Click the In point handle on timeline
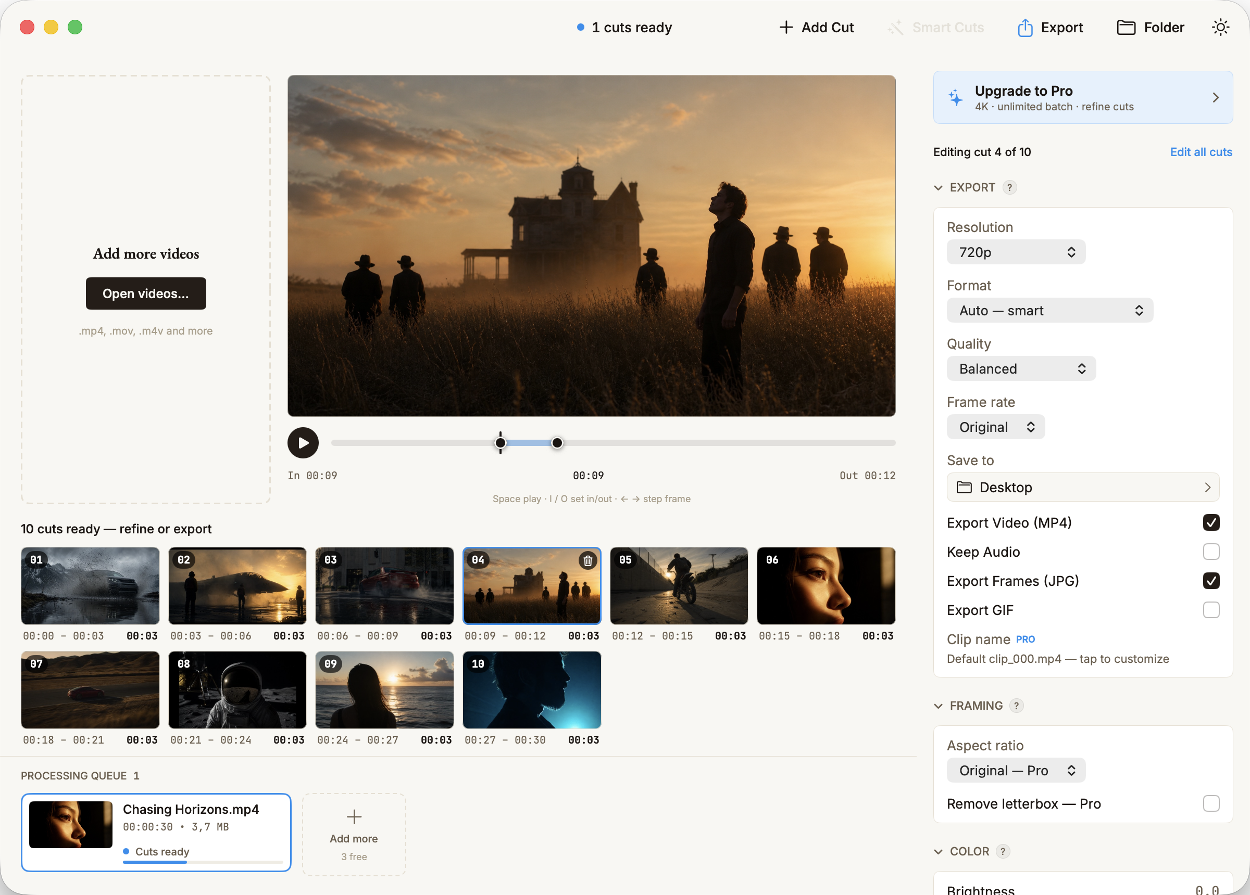This screenshot has height=895, width=1250. click(501, 443)
